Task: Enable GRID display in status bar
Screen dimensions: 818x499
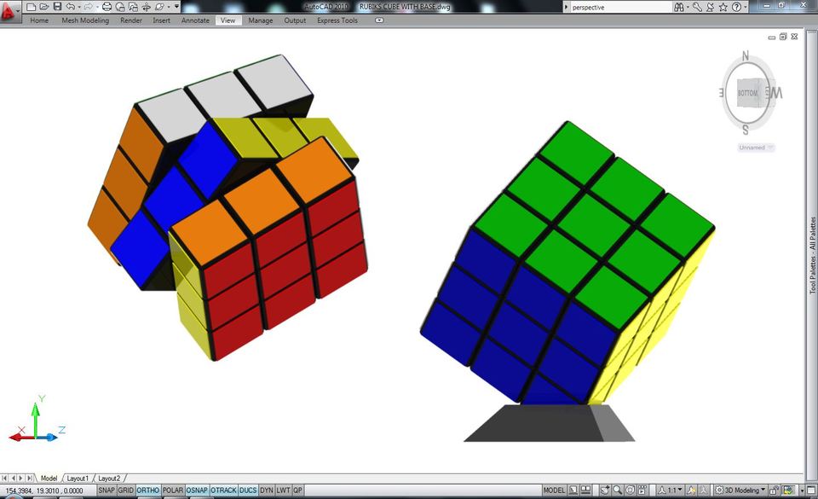Action: 127,490
